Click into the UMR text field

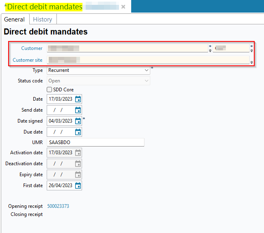tap(95, 142)
